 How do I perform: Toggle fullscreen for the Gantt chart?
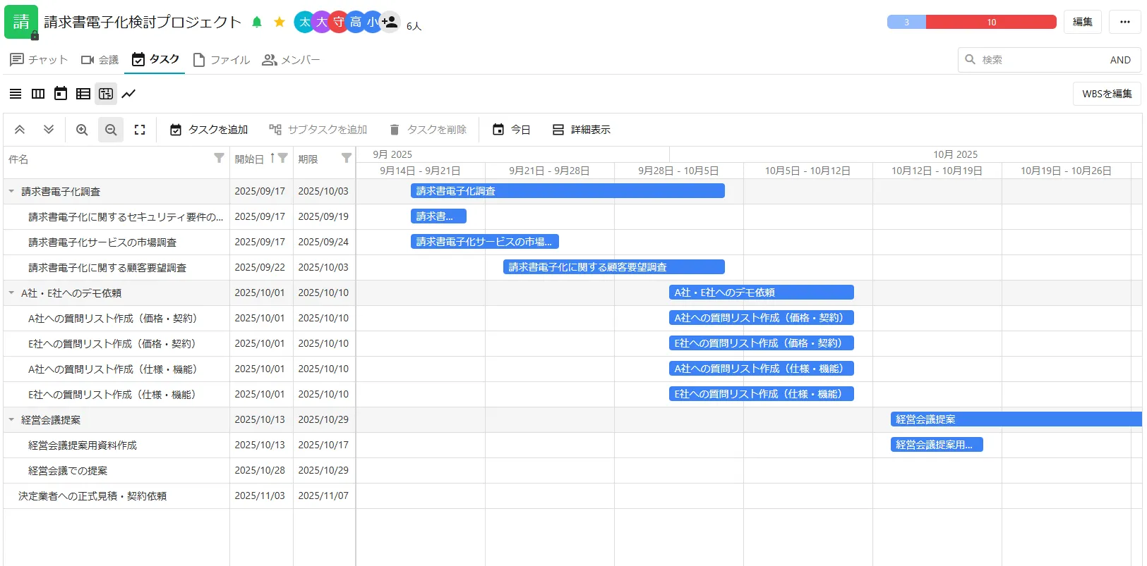140,130
